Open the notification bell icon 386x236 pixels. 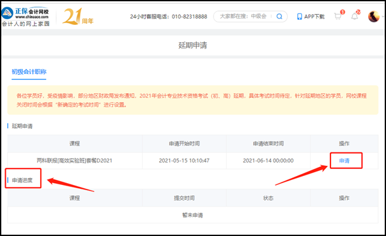click(x=355, y=17)
